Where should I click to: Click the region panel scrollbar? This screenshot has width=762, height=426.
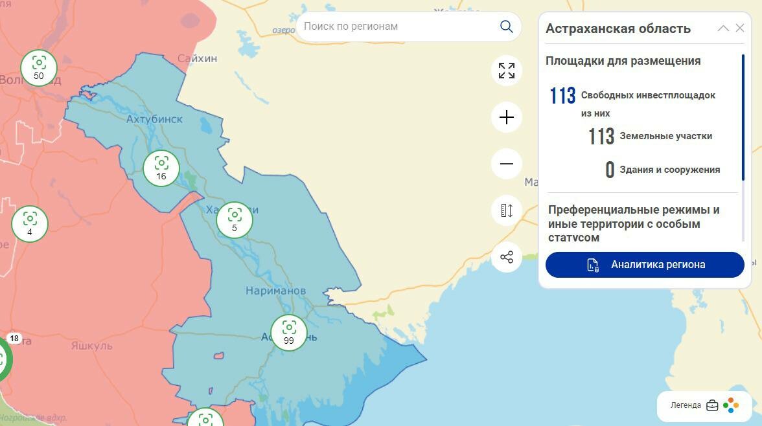743,117
